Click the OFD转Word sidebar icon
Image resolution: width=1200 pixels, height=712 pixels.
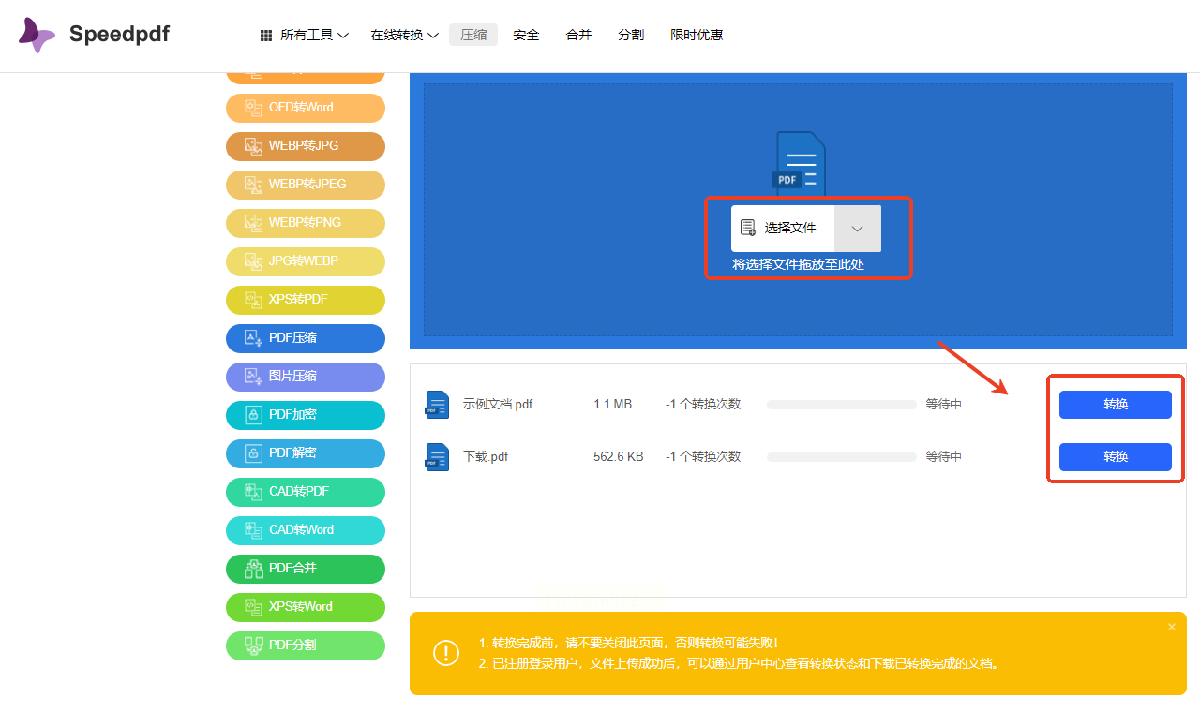point(253,108)
